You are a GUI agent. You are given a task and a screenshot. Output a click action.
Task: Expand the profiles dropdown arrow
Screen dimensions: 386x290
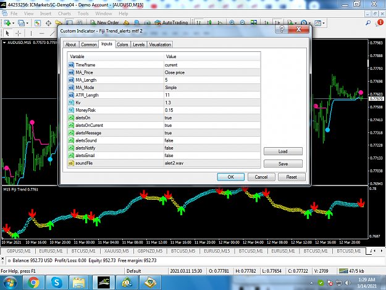pyautogui.click(x=27, y=23)
